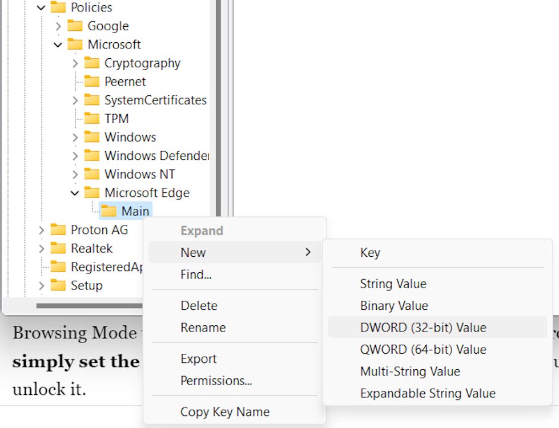Collapse the Policies tree node

41,7
